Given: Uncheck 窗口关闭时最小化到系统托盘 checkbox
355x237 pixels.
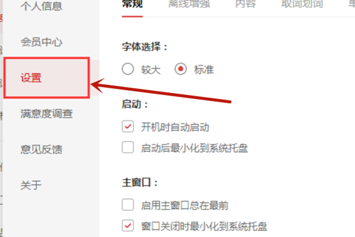Looking at the screenshot, I should point(128,226).
